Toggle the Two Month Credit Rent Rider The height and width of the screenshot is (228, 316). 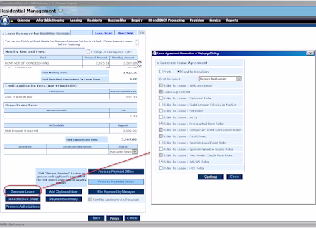[x=161, y=155]
